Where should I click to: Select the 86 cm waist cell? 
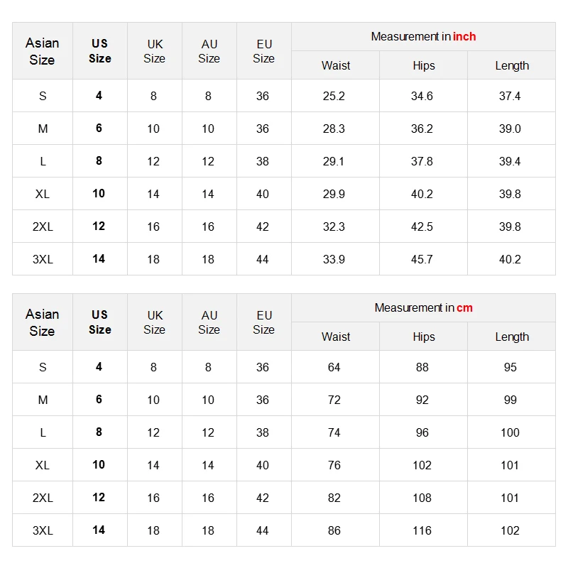pos(334,530)
